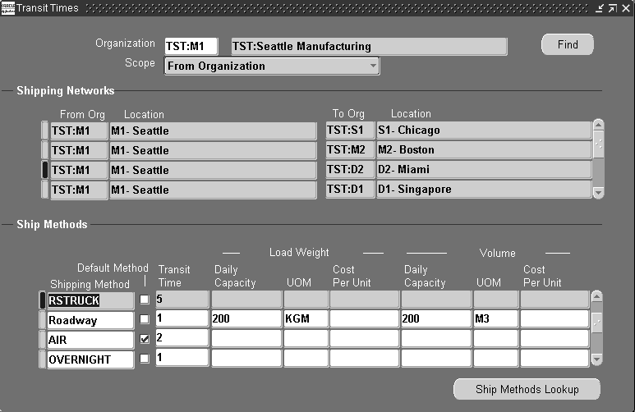635x412 pixels.
Task: Click the KGM UOM field for Roadway
Action: (x=306, y=319)
